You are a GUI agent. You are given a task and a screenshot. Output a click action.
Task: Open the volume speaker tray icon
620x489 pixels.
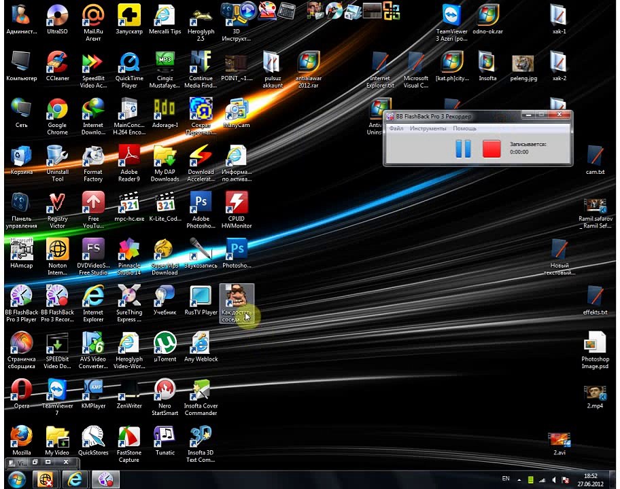click(x=554, y=480)
